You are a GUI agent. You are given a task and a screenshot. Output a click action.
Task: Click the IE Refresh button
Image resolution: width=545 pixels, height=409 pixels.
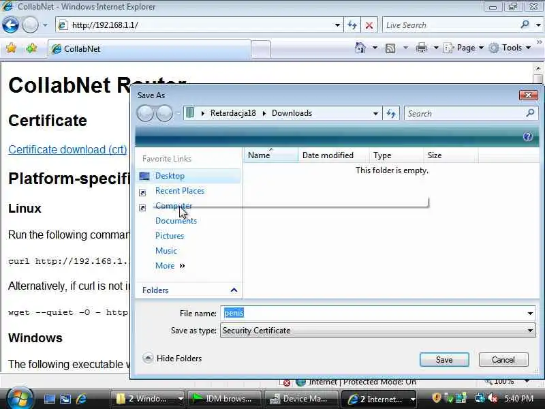352,25
